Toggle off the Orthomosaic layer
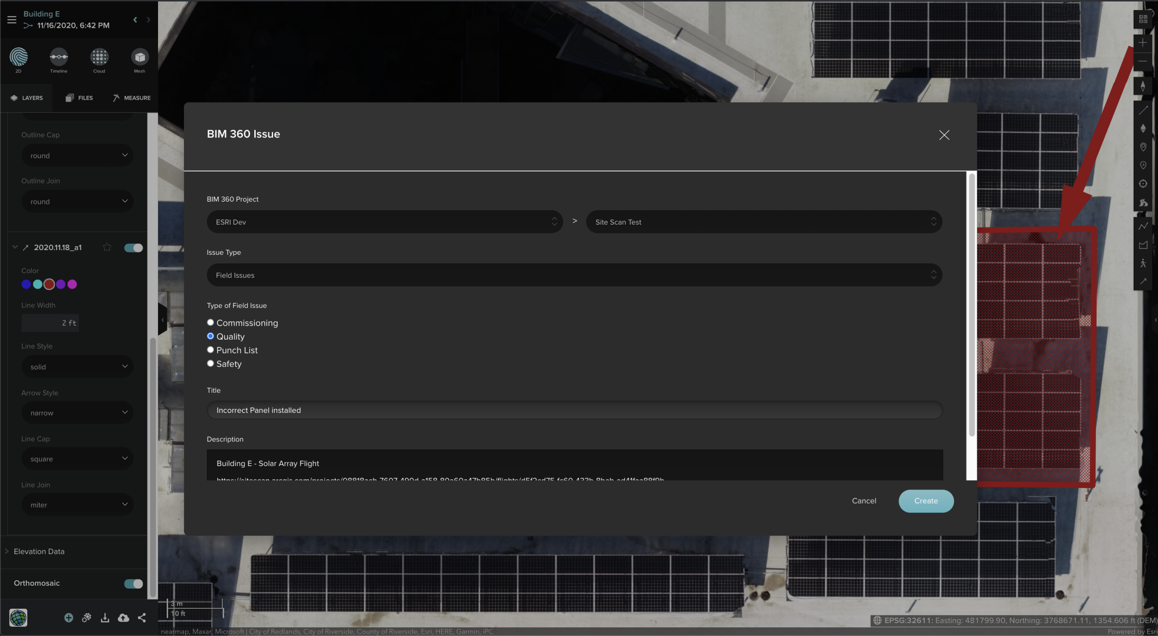The image size is (1158, 636). coord(133,583)
